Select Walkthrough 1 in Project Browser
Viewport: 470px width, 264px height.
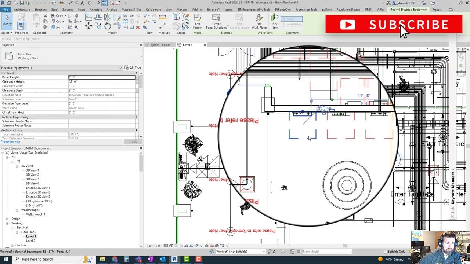click(36, 214)
